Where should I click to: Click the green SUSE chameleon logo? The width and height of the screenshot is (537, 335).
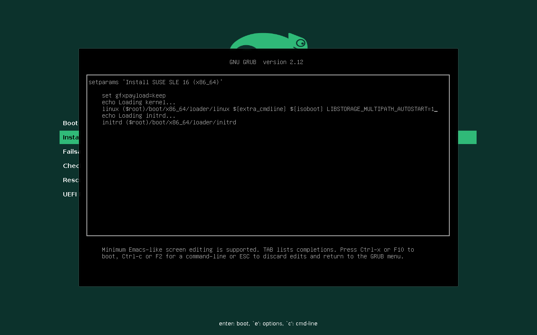[x=268, y=41]
